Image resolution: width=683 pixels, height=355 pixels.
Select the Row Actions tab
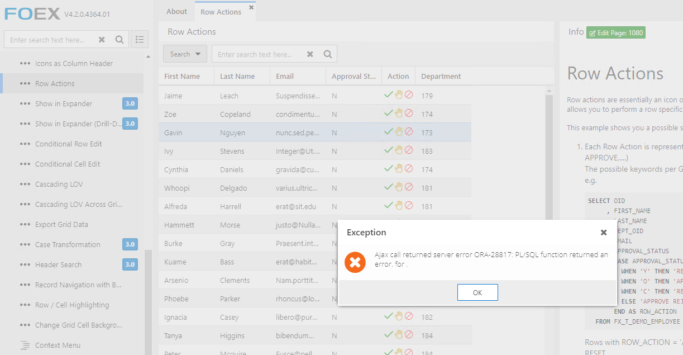click(221, 11)
